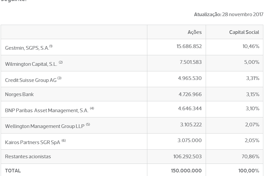Click the Wilmington Capital, S.L. name
The width and height of the screenshot is (265, 176).
click(x=31, y=64)
